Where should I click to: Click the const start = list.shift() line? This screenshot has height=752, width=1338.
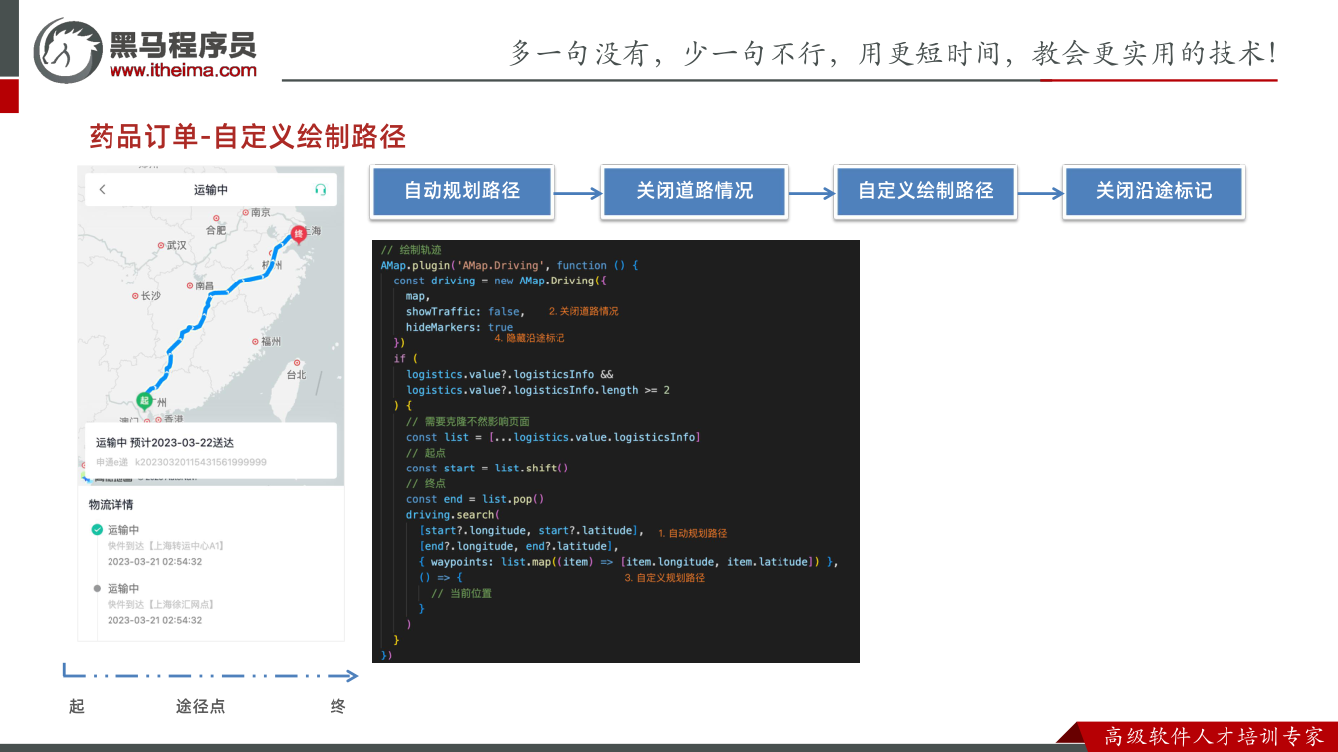[x=487, y=468]
